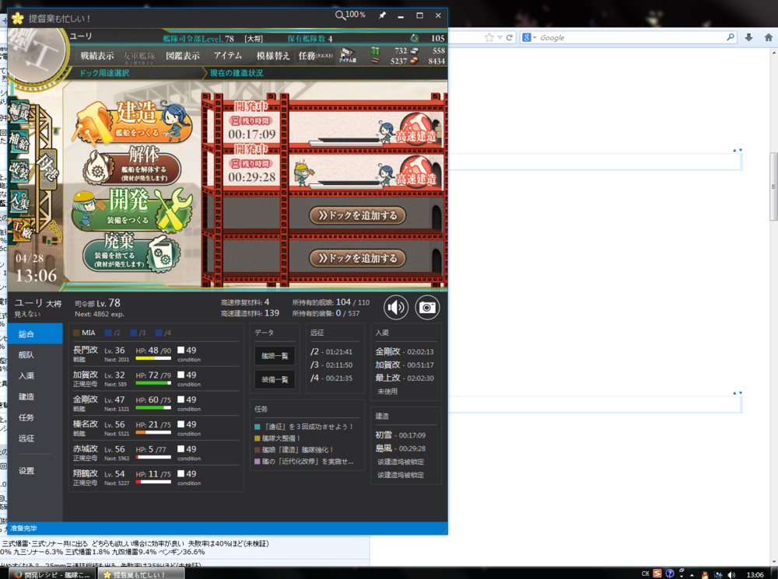Open the volume tray icon
778x579 pixels.
[731, 574]
